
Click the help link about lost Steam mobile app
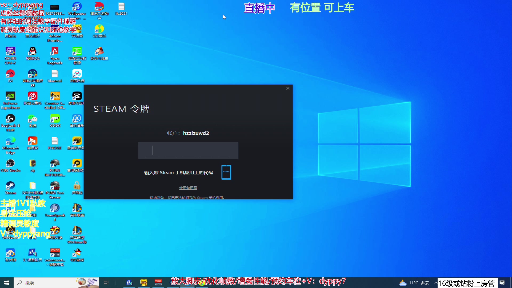tap(187, 198)
